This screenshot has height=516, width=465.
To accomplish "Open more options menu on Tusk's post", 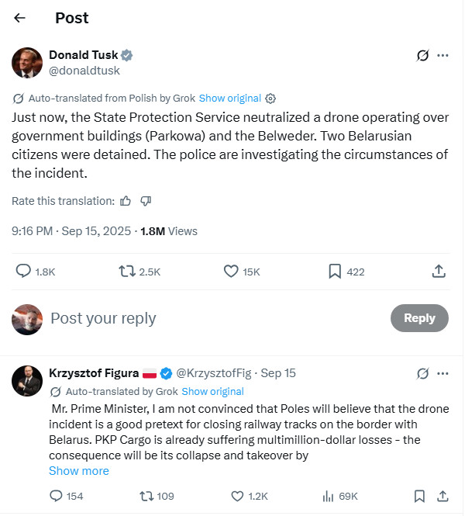I will click(443, 56).
